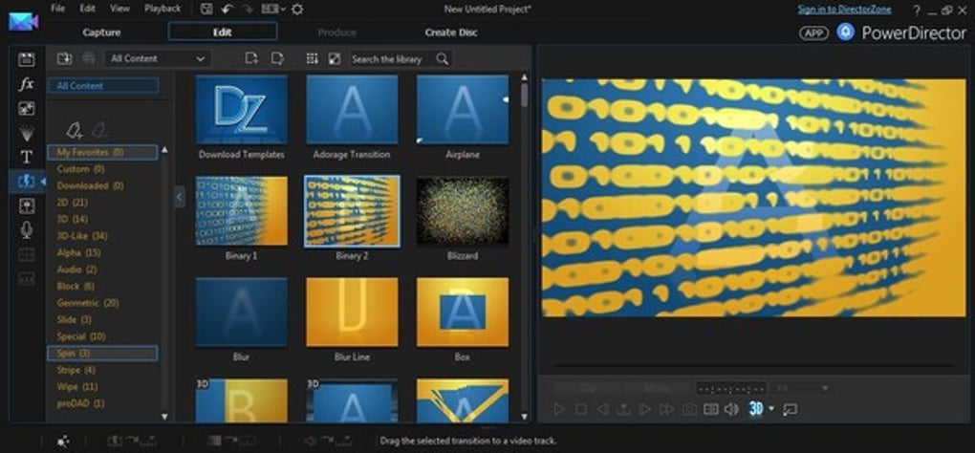Open the File menu
975x453 pixels.
pos(57,9)
